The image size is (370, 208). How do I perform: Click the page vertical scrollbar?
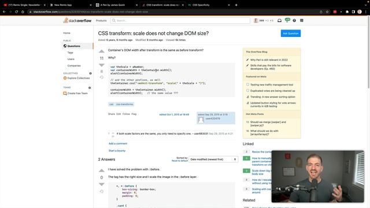point(368,53)
